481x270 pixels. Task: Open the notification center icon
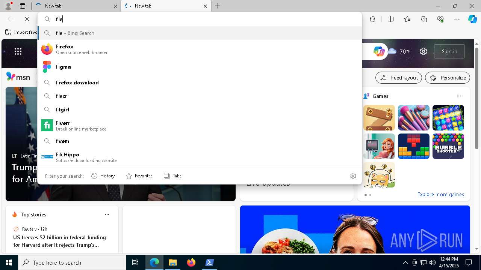(469, 262)
